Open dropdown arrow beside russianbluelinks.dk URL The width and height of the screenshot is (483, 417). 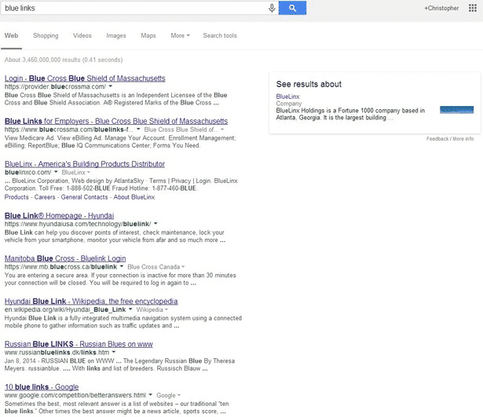115,353
